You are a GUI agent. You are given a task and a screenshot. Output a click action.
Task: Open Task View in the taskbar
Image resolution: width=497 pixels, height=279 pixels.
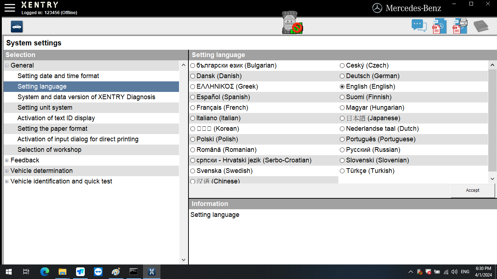(x=26, y=272)
